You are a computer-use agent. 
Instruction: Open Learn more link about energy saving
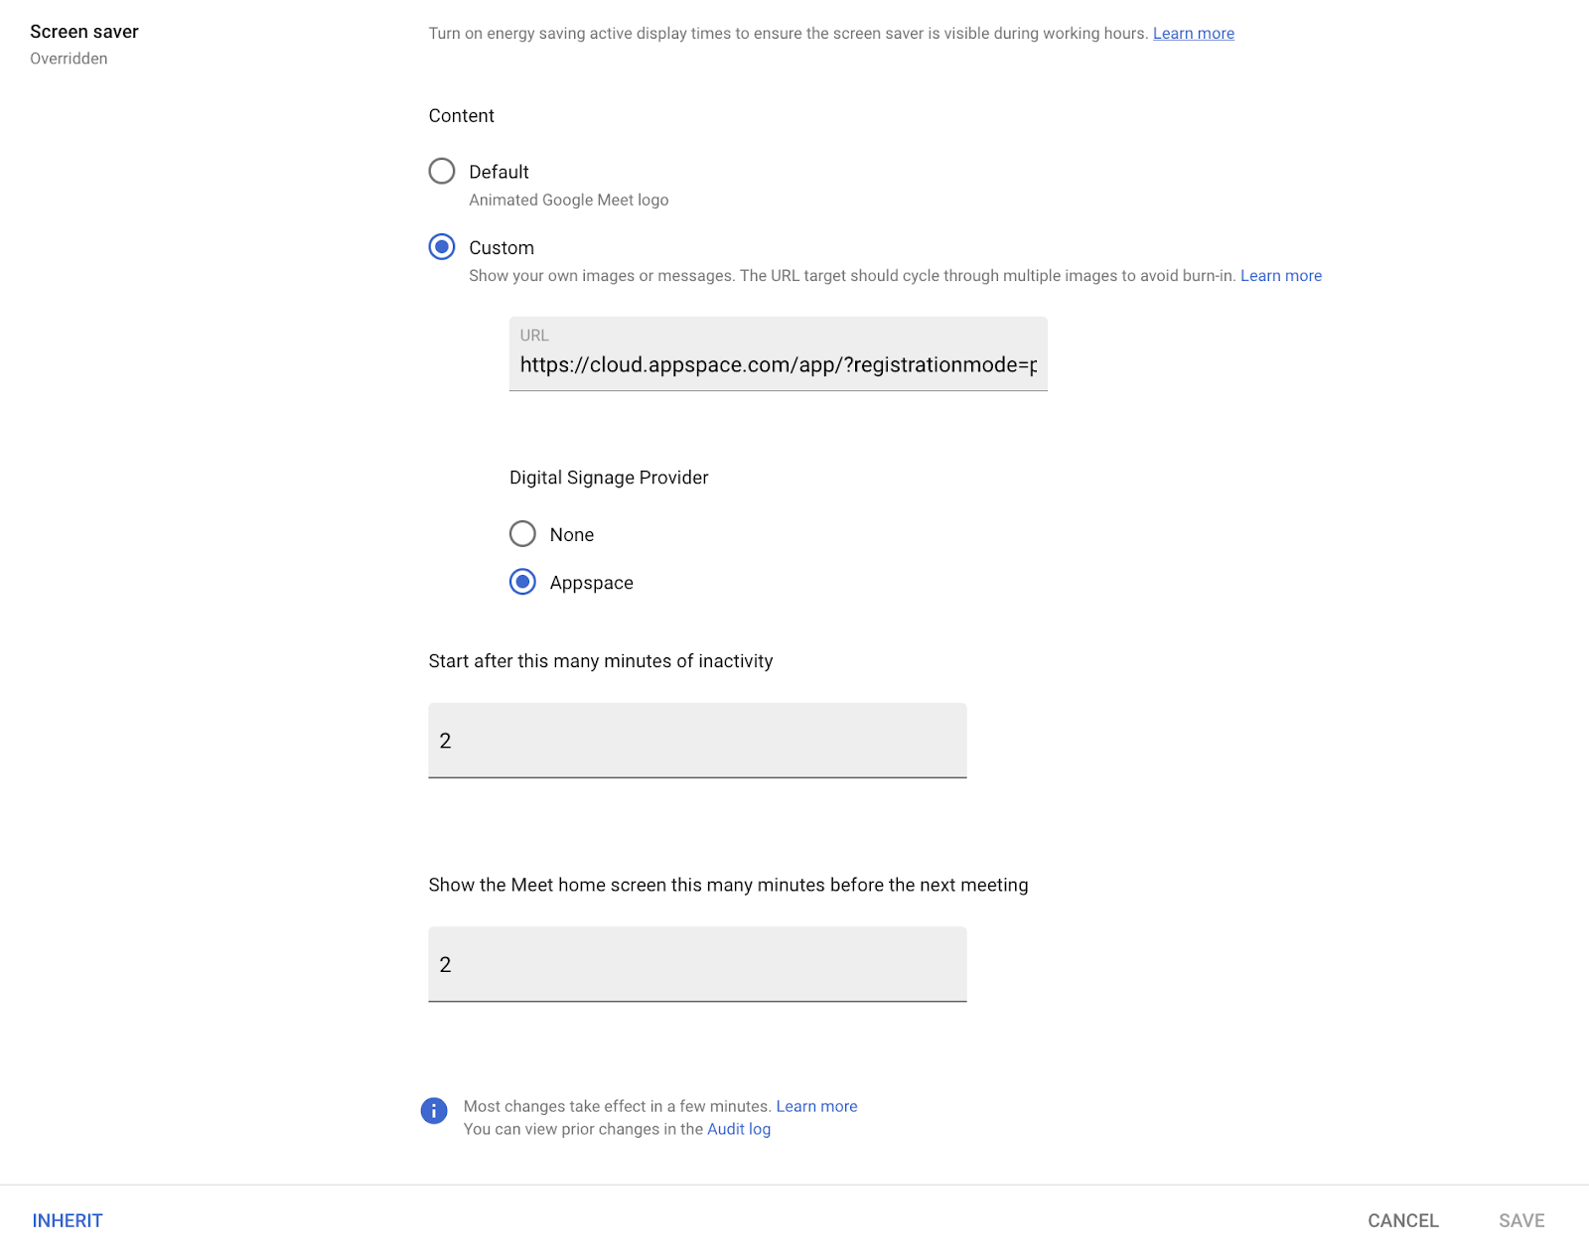point(1193,34)
